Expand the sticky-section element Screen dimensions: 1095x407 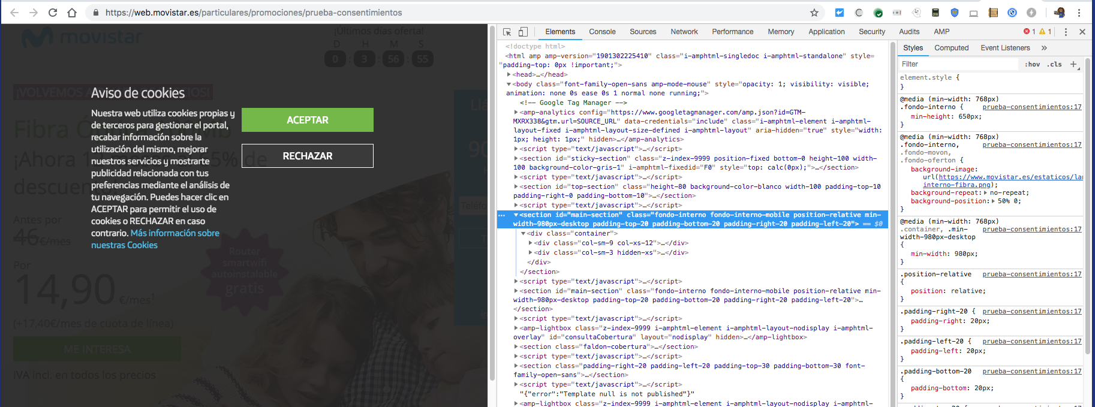516,159
